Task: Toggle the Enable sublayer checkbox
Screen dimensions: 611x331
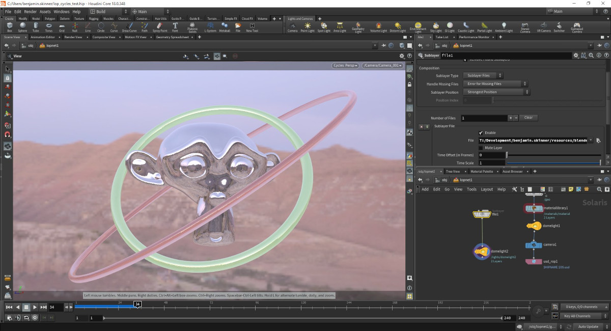Action: [x=481, y=132]
